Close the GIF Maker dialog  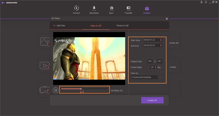(167, 19)
